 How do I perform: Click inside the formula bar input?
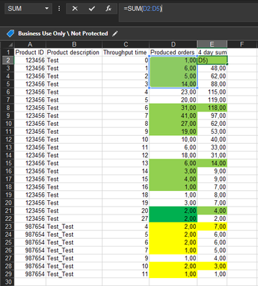[188, 12]
